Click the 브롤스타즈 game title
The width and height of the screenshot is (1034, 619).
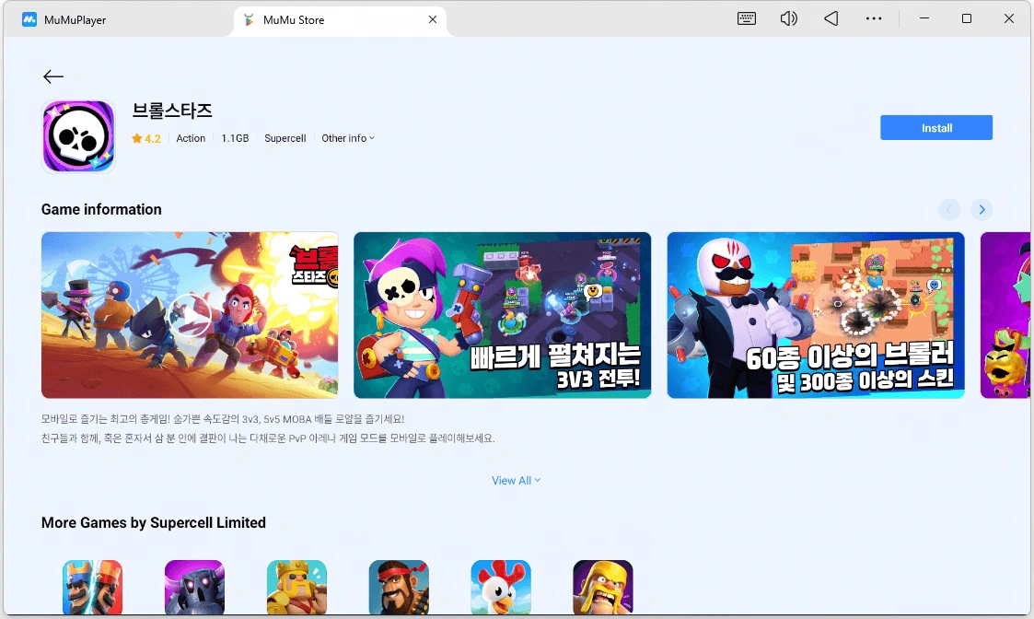(172, 111)
